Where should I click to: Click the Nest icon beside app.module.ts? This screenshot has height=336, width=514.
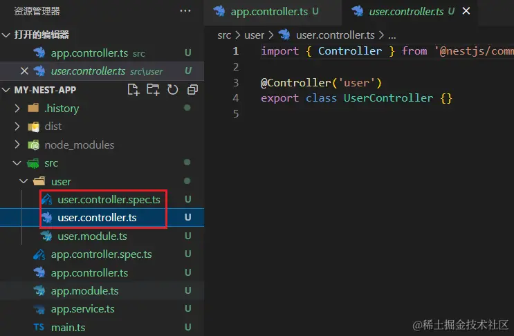(x=39, y=290)
